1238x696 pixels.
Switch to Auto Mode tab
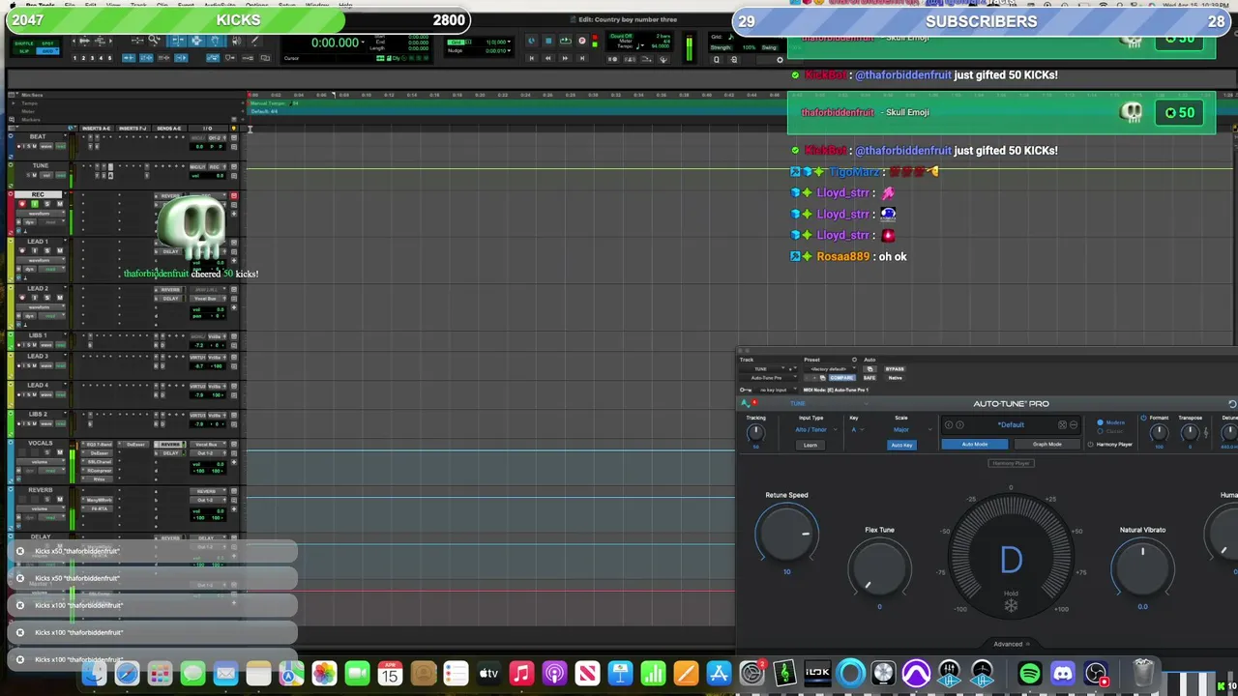(975, 444)
